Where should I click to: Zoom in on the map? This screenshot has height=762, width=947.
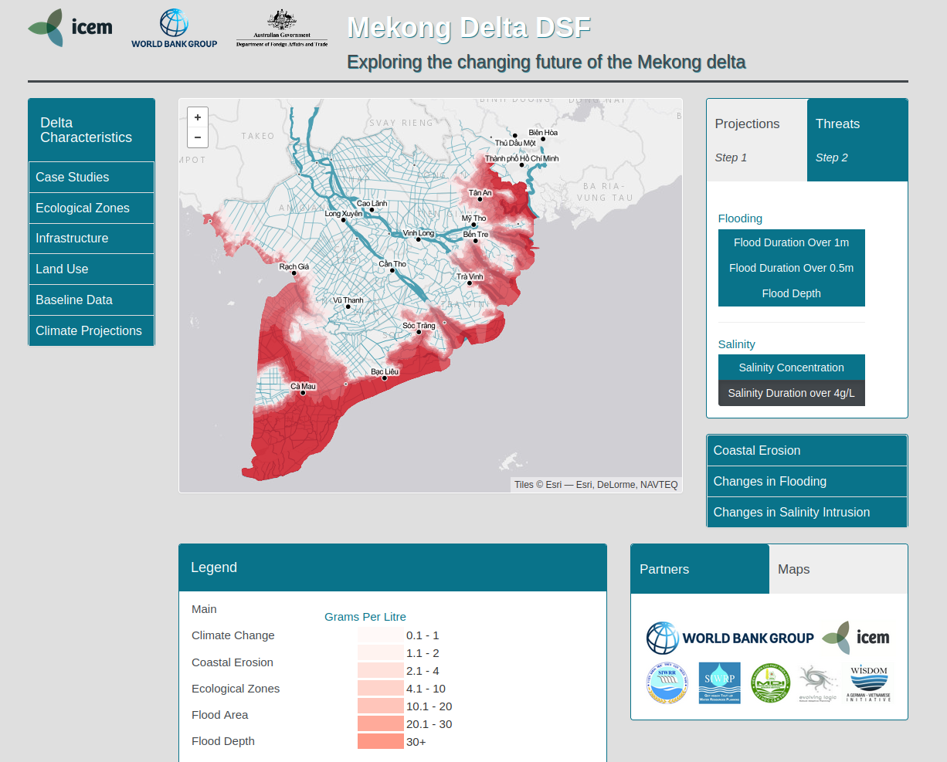pos(198,117)
